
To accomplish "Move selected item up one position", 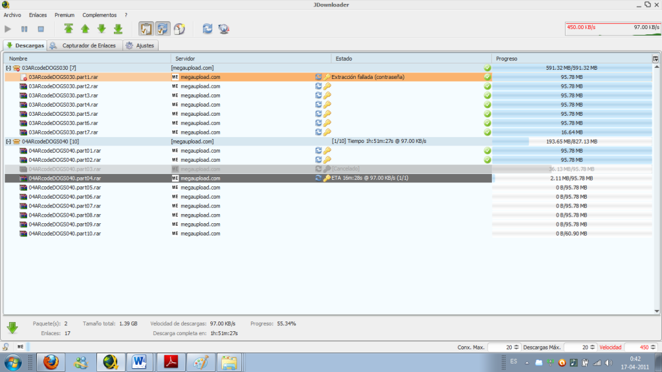I will pyautogui.click(x=85, y=28).
